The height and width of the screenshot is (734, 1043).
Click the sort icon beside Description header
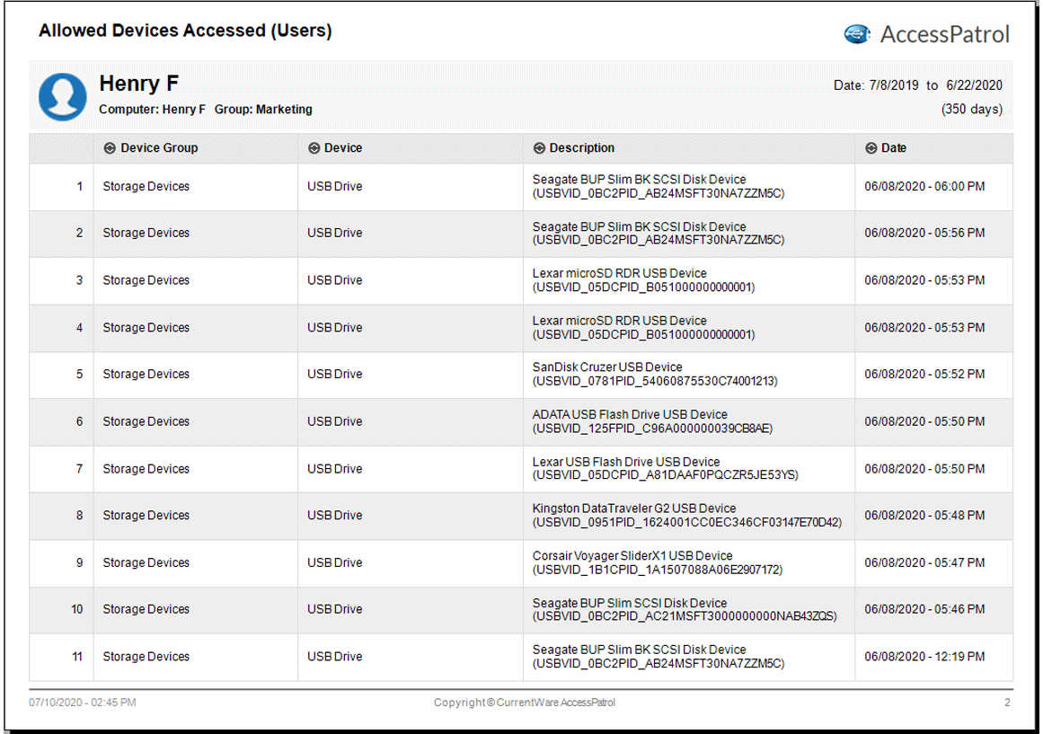coord(539,148)
